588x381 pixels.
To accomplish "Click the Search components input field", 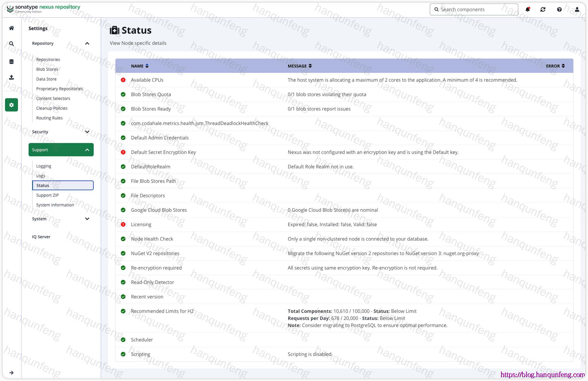I will (474, 9).
